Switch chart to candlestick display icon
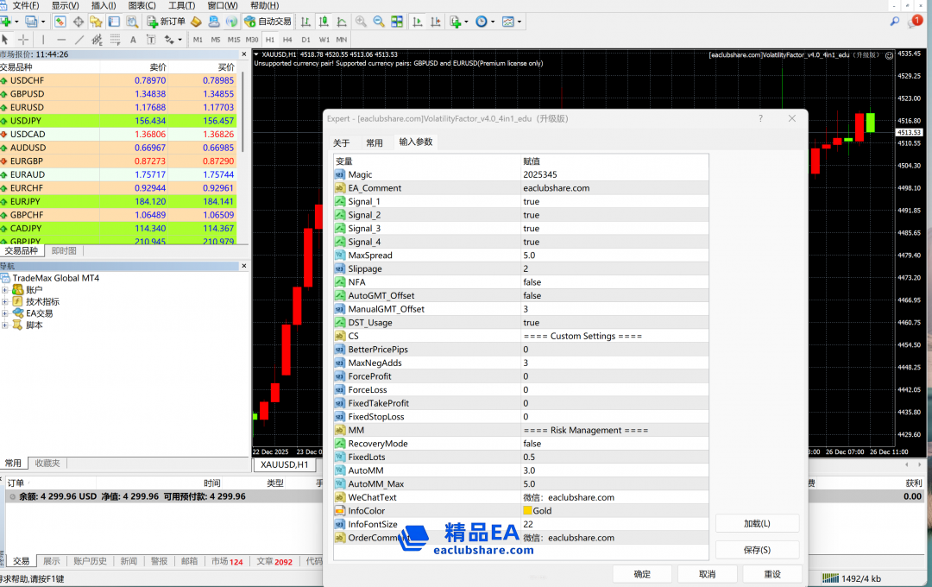Viewport: 932px width, 587px height. [324, 22]
